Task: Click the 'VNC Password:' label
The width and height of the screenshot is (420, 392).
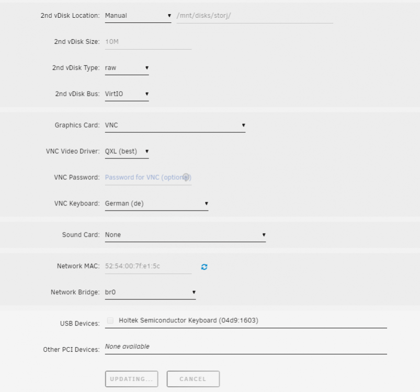Action: point(77,177)
